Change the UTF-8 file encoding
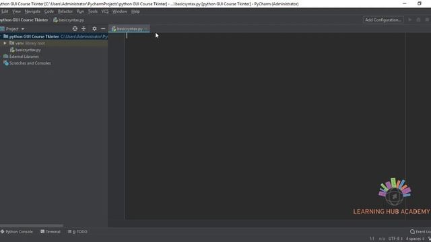The height and width of the screenshot is (242, 431). coord(395,239)
